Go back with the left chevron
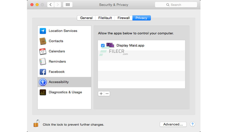The height and width of the screenshot is (132, 228). point(51,5)
